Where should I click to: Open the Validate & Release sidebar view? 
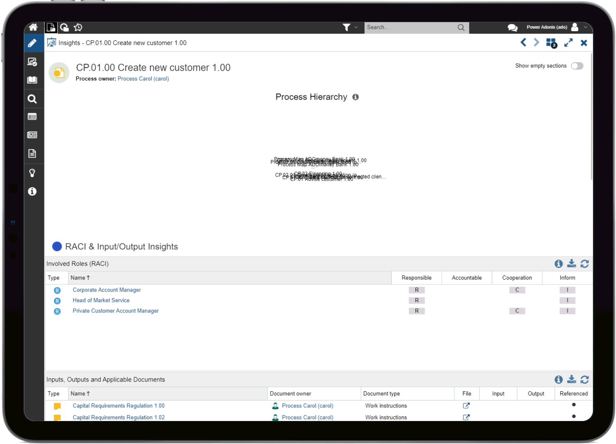33,61
